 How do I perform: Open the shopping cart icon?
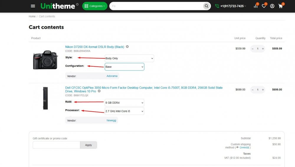281,6
